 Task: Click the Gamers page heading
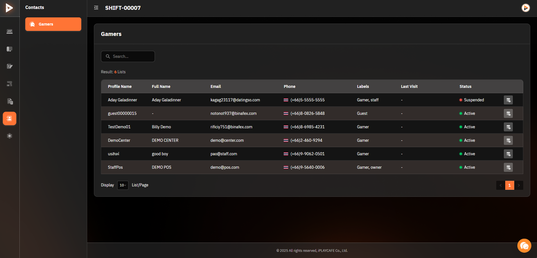(111, 34)
